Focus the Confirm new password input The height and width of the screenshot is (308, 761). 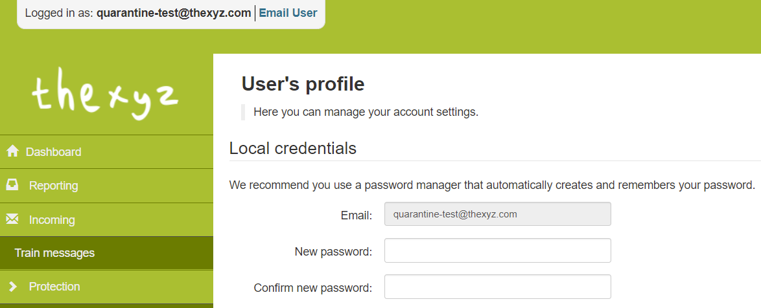click(497, 287)
